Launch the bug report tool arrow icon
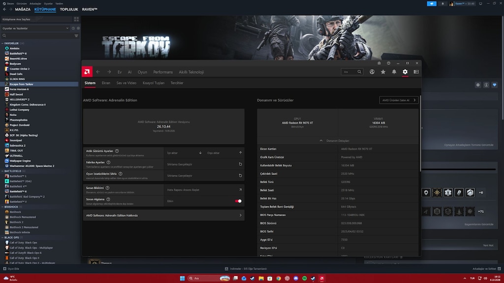This screenshot has height=283, width=504. [240, 190]
